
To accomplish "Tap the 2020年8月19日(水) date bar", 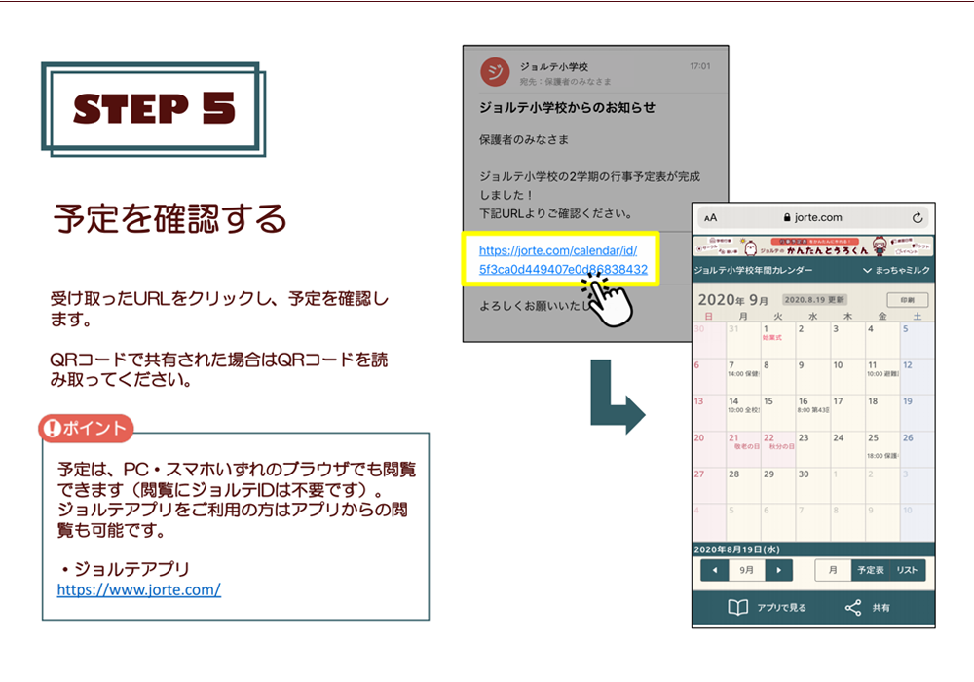I will 813,549.
